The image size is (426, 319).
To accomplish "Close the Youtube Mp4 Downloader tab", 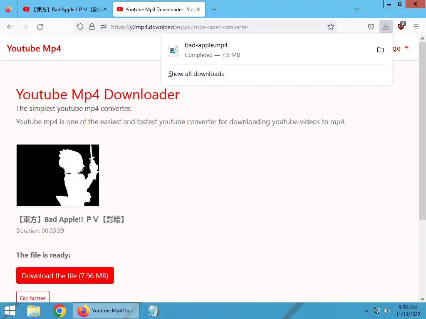I will pos(198,9).
